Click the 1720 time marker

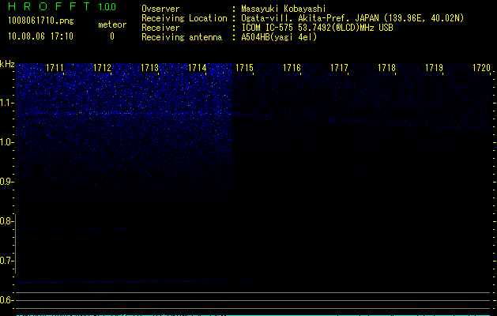(x=481, y=68)
